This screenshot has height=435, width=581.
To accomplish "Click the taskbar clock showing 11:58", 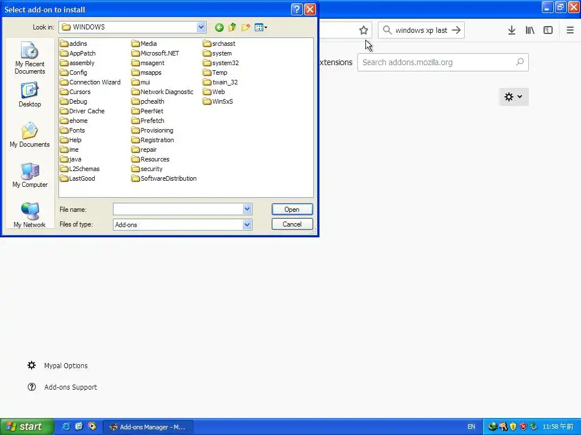I will pos(558,427).
